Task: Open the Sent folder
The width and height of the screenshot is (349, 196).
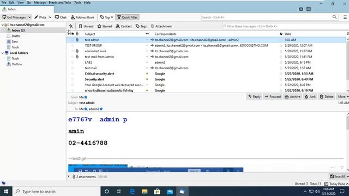Action: 15,41
